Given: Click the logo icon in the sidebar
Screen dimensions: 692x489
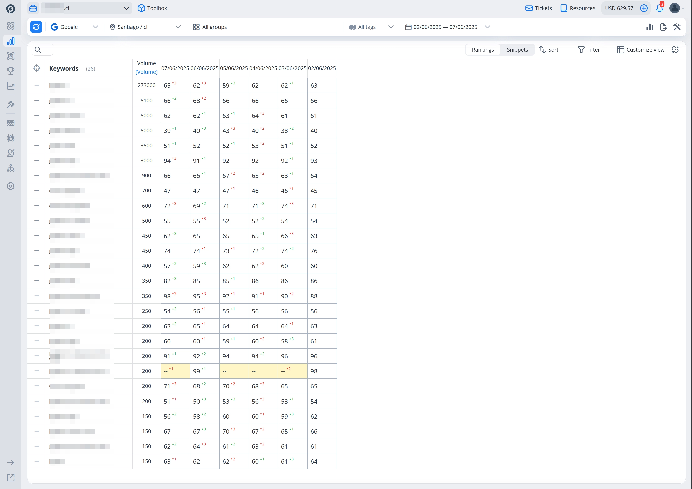Looking at the screenshot, I should (11, 9).
